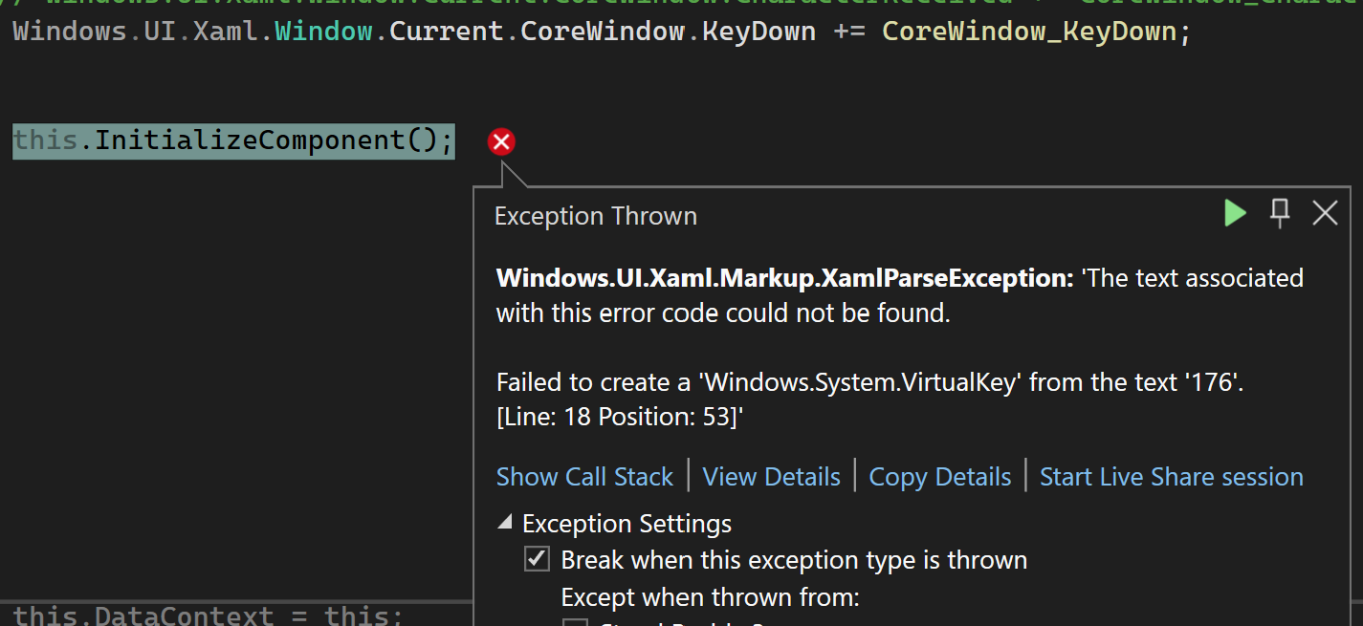Toggle the checkbox below Except when thrown from
Viewport: 1363px width, 626px height.
pos(575,622)
